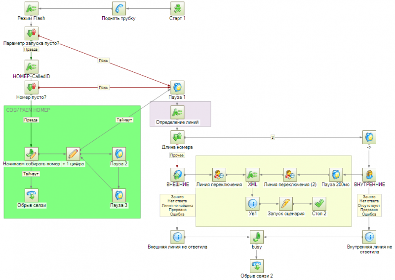
Task: Select the Длина номера switch node
Action: (177, 137)
